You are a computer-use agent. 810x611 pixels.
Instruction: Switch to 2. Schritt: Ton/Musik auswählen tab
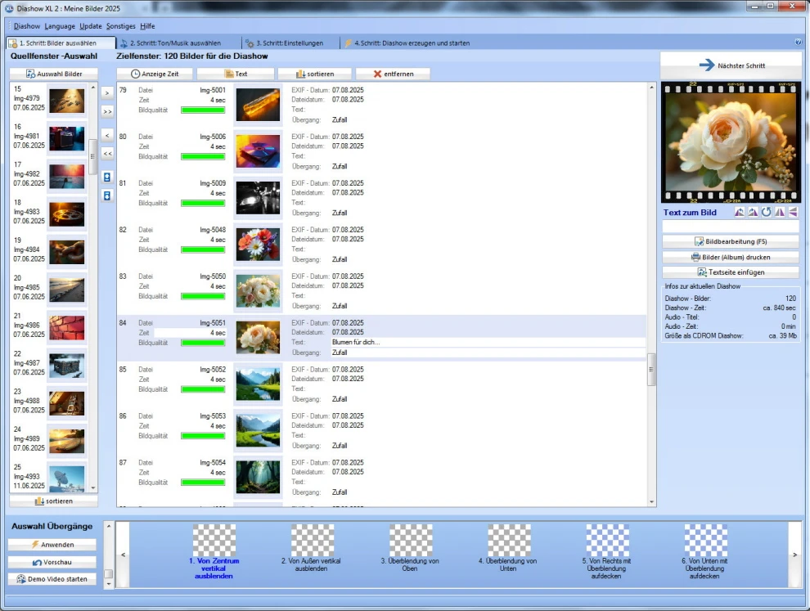coord(170,43)
